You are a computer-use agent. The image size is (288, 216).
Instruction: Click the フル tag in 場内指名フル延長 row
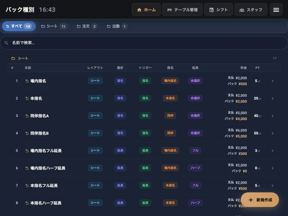click(195, 150)
